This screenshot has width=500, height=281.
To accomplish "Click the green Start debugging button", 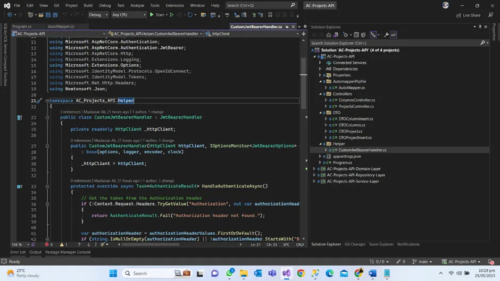I will coord(152,15).
